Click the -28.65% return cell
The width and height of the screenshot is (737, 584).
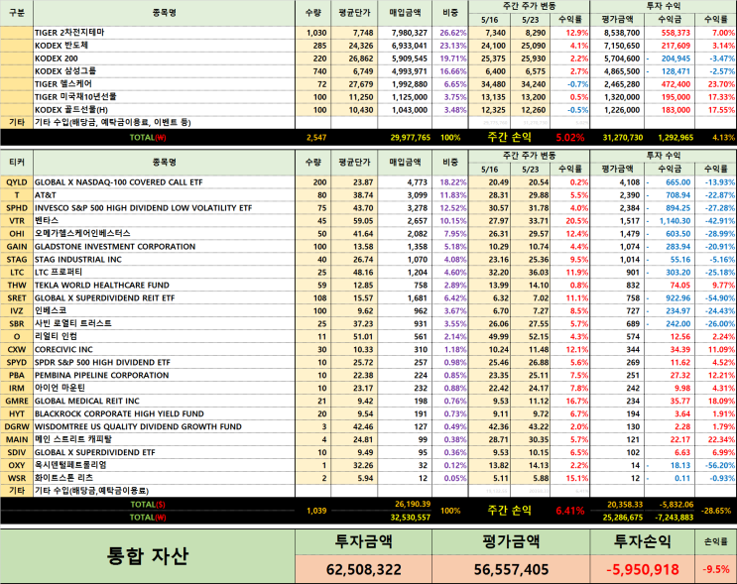[x=716, y=511]
